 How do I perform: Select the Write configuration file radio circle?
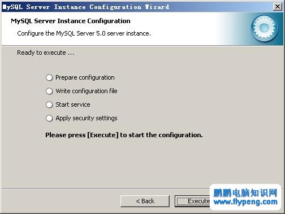click(x=49, y=91)
